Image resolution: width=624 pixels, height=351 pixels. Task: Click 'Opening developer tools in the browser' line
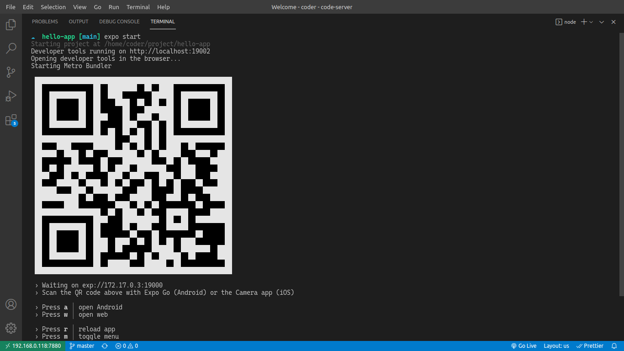coord(106,58)
